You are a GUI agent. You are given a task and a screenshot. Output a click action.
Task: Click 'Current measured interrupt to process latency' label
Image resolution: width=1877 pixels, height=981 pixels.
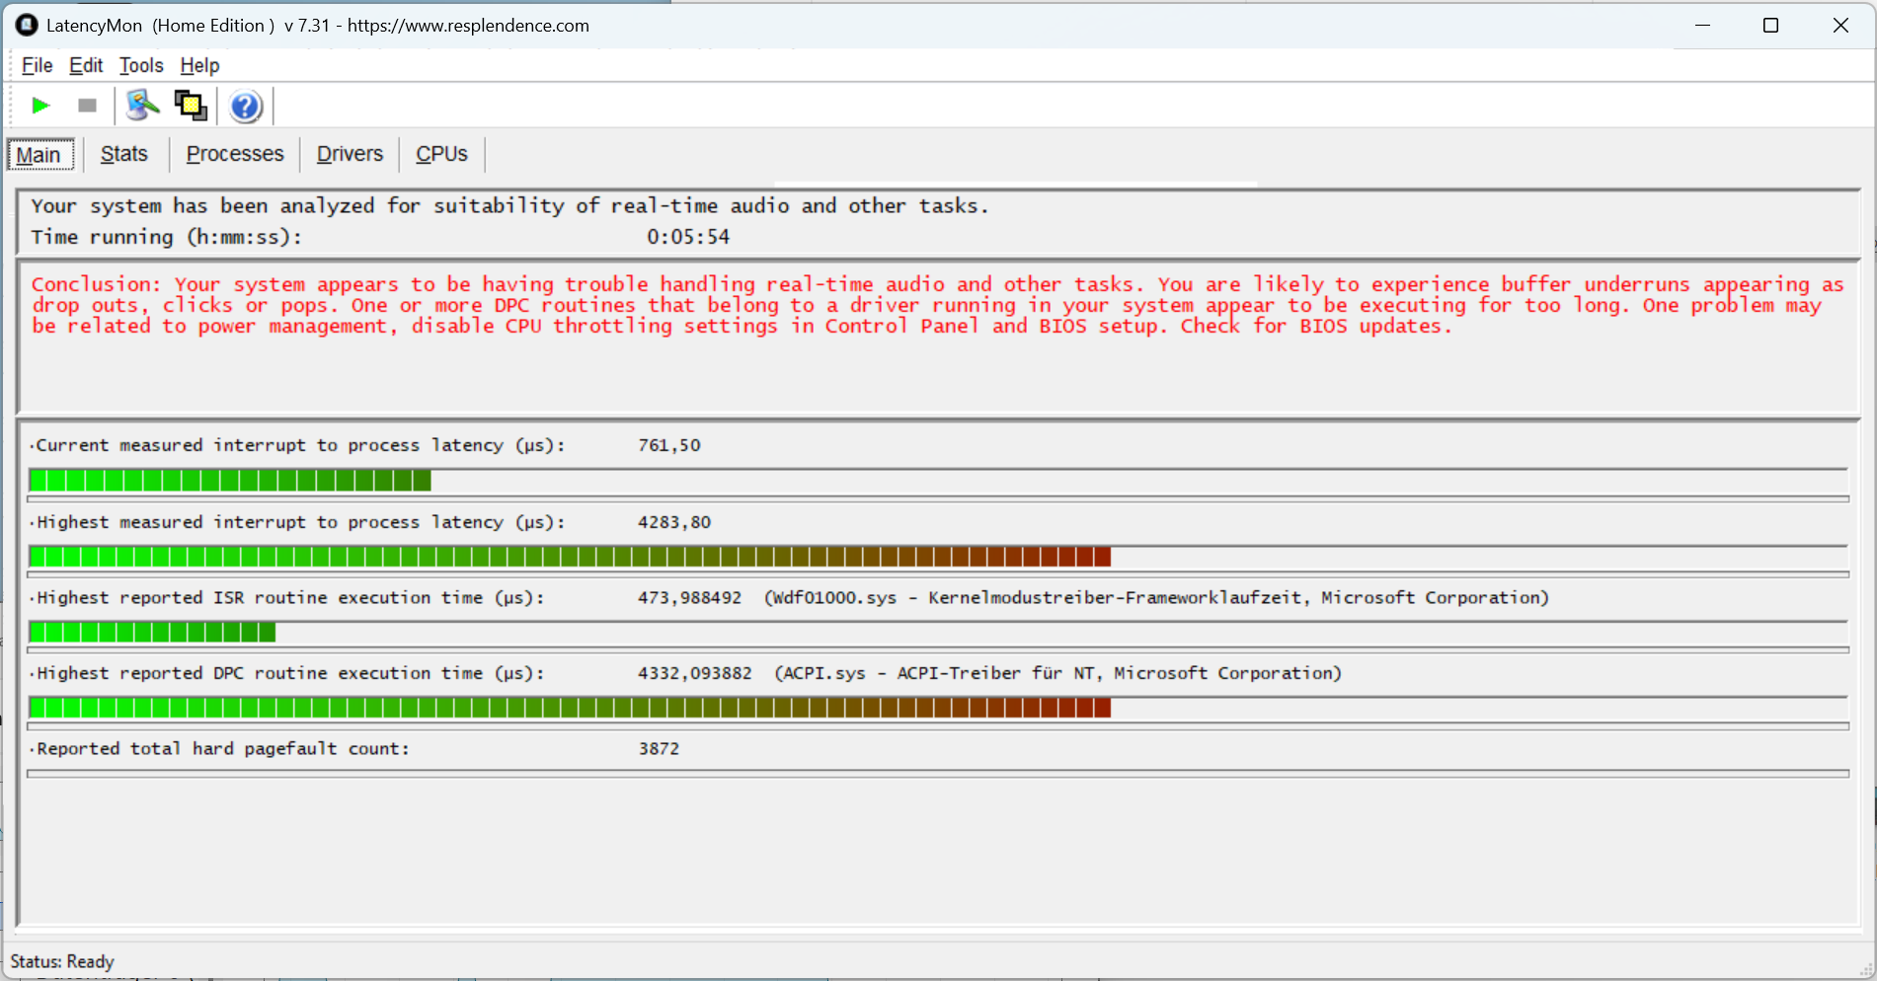click(300, 445)
